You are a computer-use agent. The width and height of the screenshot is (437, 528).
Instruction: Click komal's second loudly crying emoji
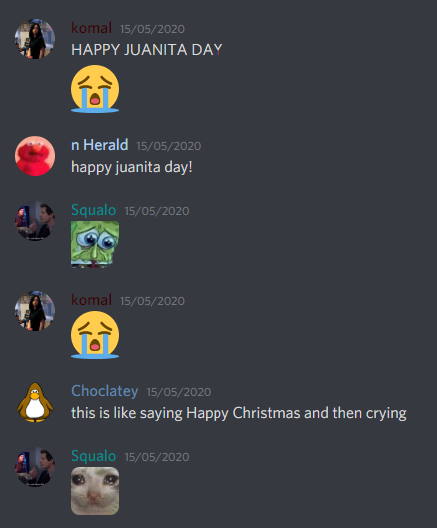[95, 335]
